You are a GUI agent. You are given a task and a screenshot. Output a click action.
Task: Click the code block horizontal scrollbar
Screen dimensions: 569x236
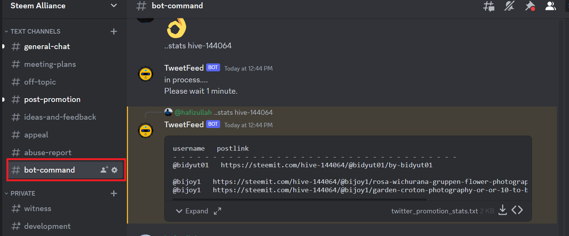tap(299, 199)
